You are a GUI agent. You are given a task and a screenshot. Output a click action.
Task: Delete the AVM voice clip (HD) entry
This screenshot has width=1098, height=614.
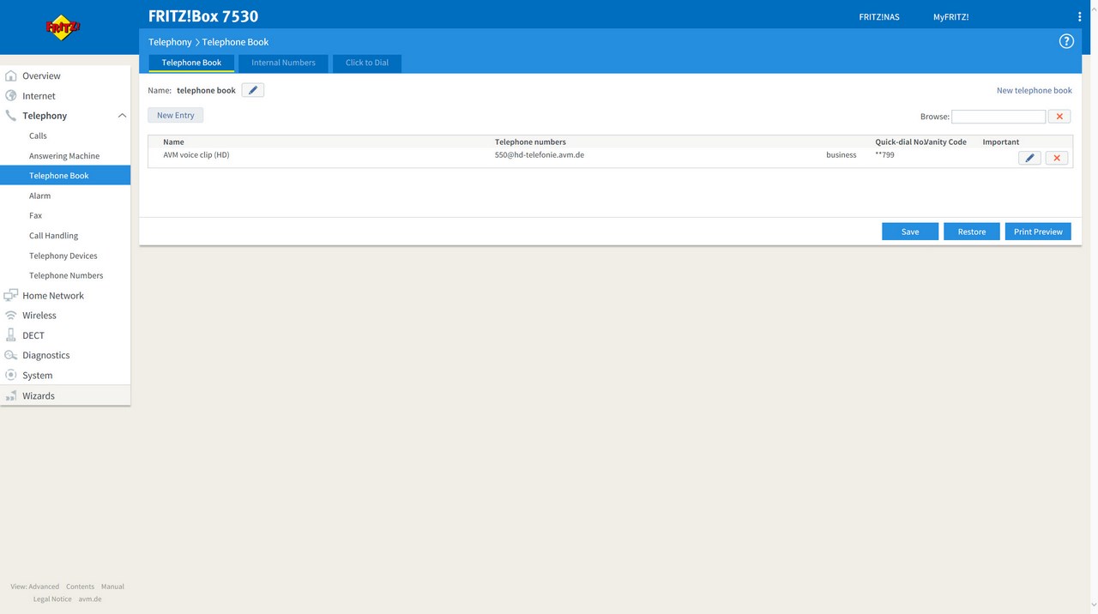pyautogui.click(x=1057, y=158)
